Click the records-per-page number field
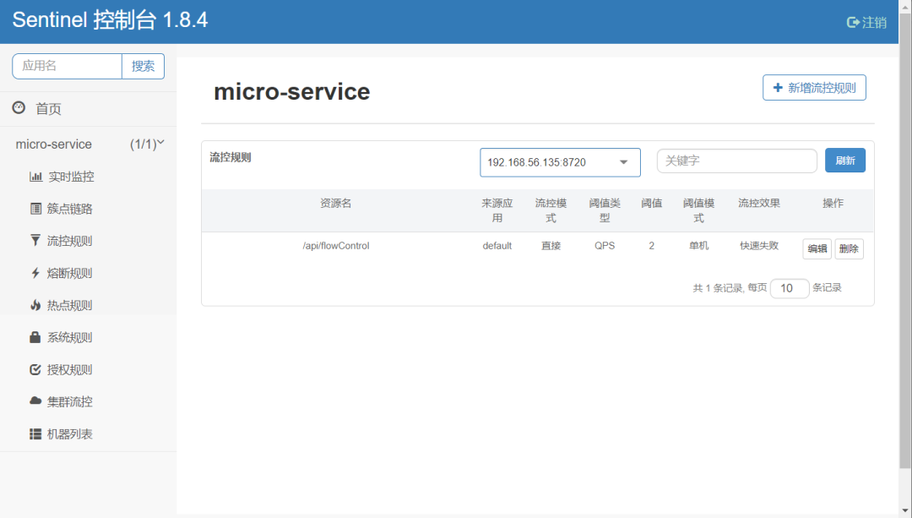Screen dimensions: 912x518 (788, 288)
